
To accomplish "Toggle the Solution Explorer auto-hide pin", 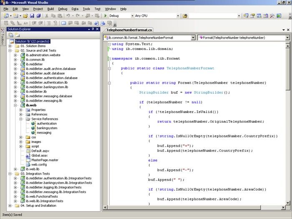I will click(92, 30).
